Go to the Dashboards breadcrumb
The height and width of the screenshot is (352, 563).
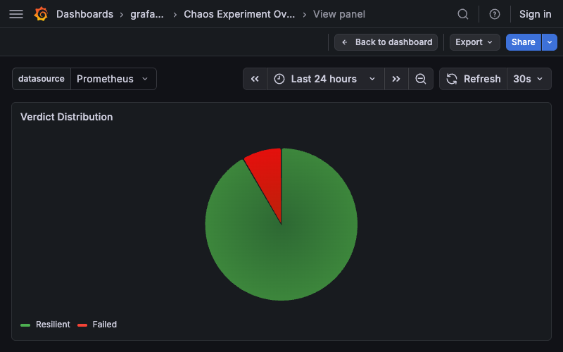pos(84,14)
